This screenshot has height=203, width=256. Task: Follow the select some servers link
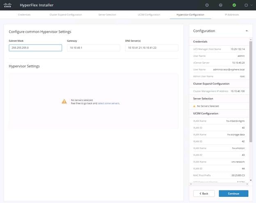coord(109,103)
